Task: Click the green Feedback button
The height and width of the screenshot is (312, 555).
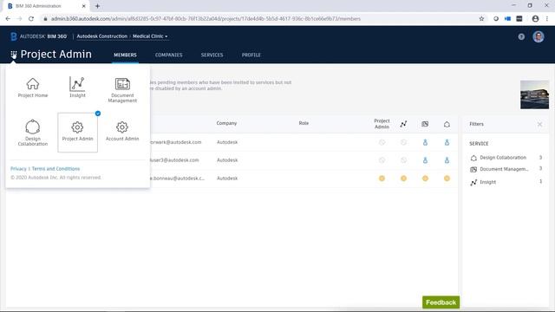Action: click(x=441, y=302)
